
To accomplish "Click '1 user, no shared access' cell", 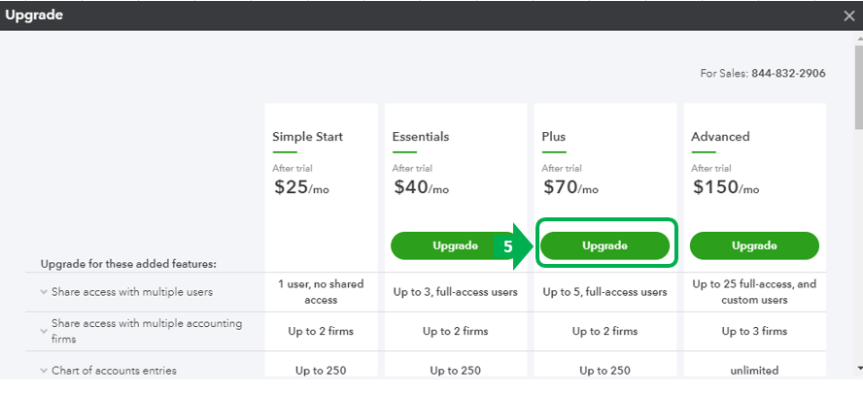I will point(321,292).
